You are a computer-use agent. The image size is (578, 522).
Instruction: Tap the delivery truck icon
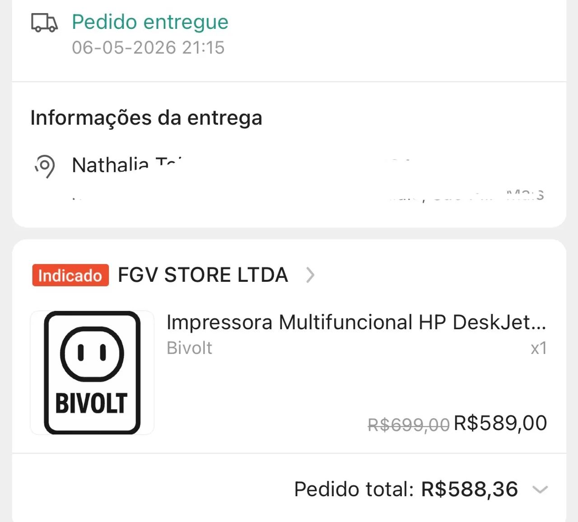click(44, 23)
